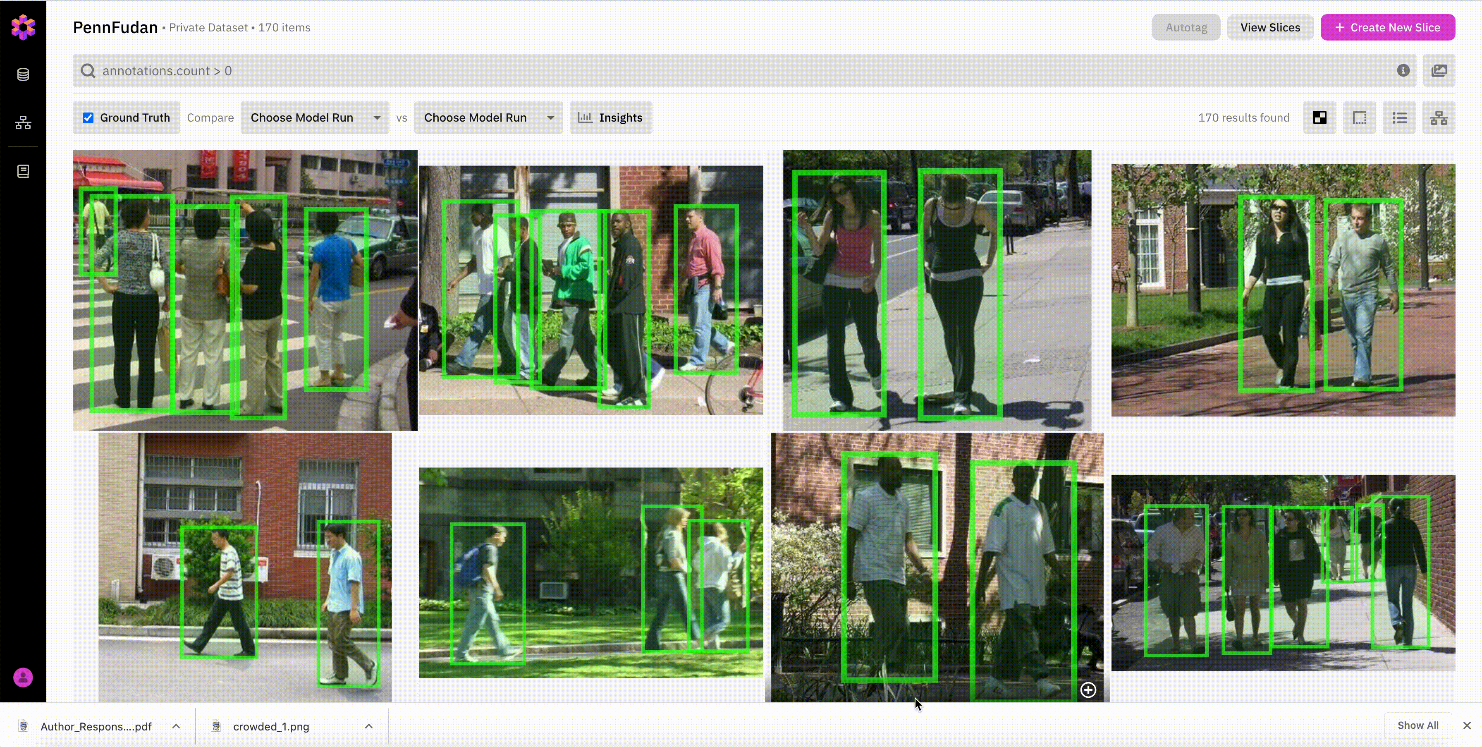Click the PennFudan dataset title
1482x747 pixels.
(x=115, y=27)
